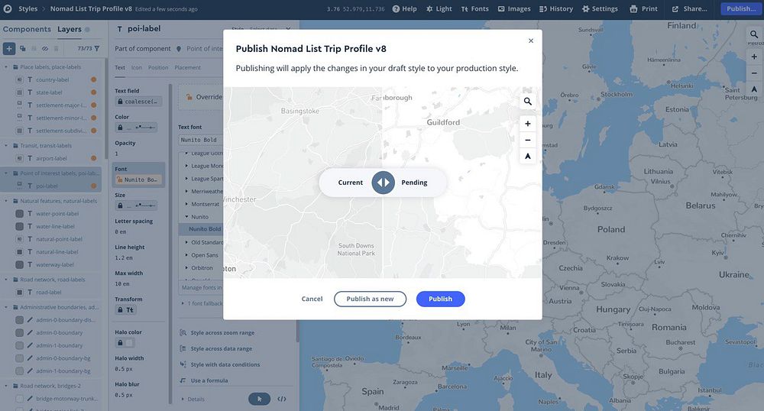Collapse the Natural features folder
Viewport: 764px width, 411px height.
point(6,201)
